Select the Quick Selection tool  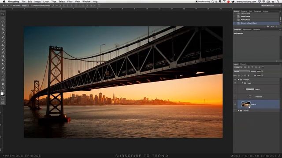click(3, 25)
